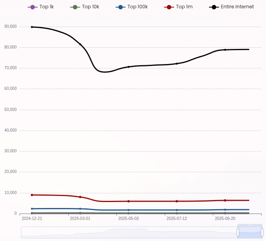Click Top 1m data point at 2025-03-01

80,197
